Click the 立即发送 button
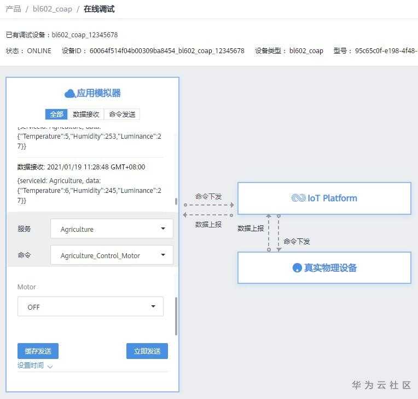 pos(147,351)
